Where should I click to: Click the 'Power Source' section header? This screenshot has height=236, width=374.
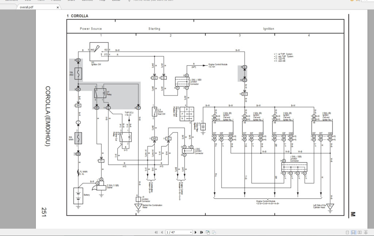click(x=91, y=28)
